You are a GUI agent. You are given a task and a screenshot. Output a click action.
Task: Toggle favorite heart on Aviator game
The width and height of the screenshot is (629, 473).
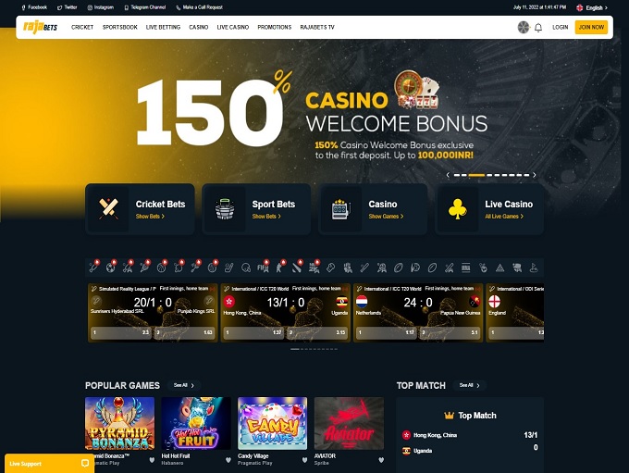[381, 460]
